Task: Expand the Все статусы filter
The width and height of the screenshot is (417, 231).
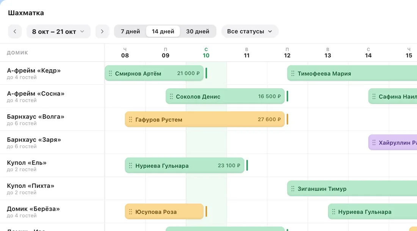Action: [249, 31]
